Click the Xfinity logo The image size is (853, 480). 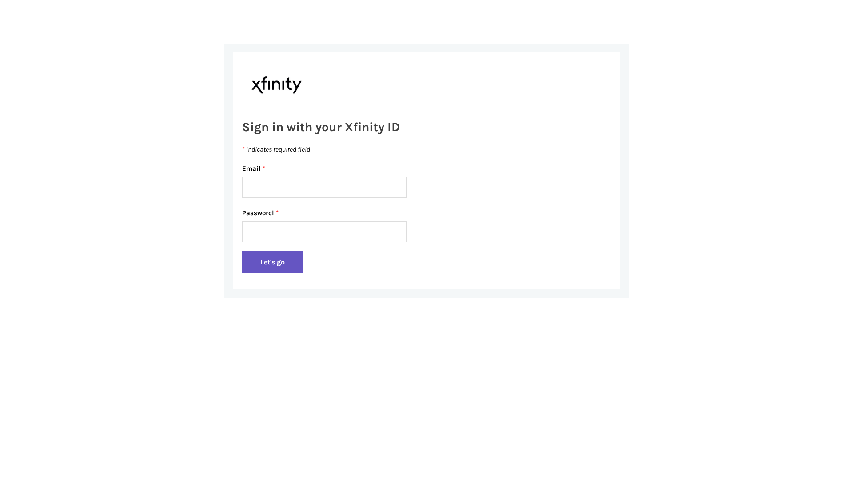point(276,85)
